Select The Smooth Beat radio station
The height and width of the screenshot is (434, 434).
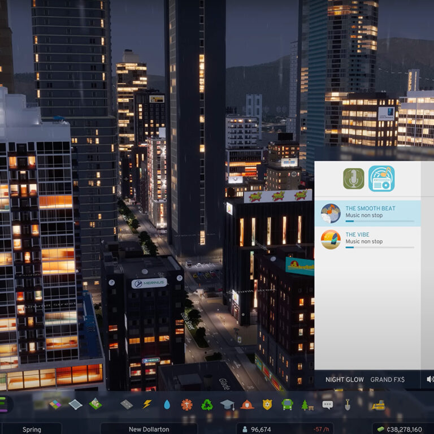click(367, 214)
